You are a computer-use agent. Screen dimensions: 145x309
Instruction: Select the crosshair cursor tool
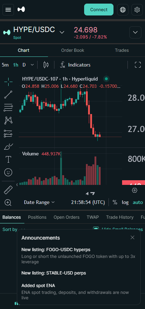click(x=8, y=82)
